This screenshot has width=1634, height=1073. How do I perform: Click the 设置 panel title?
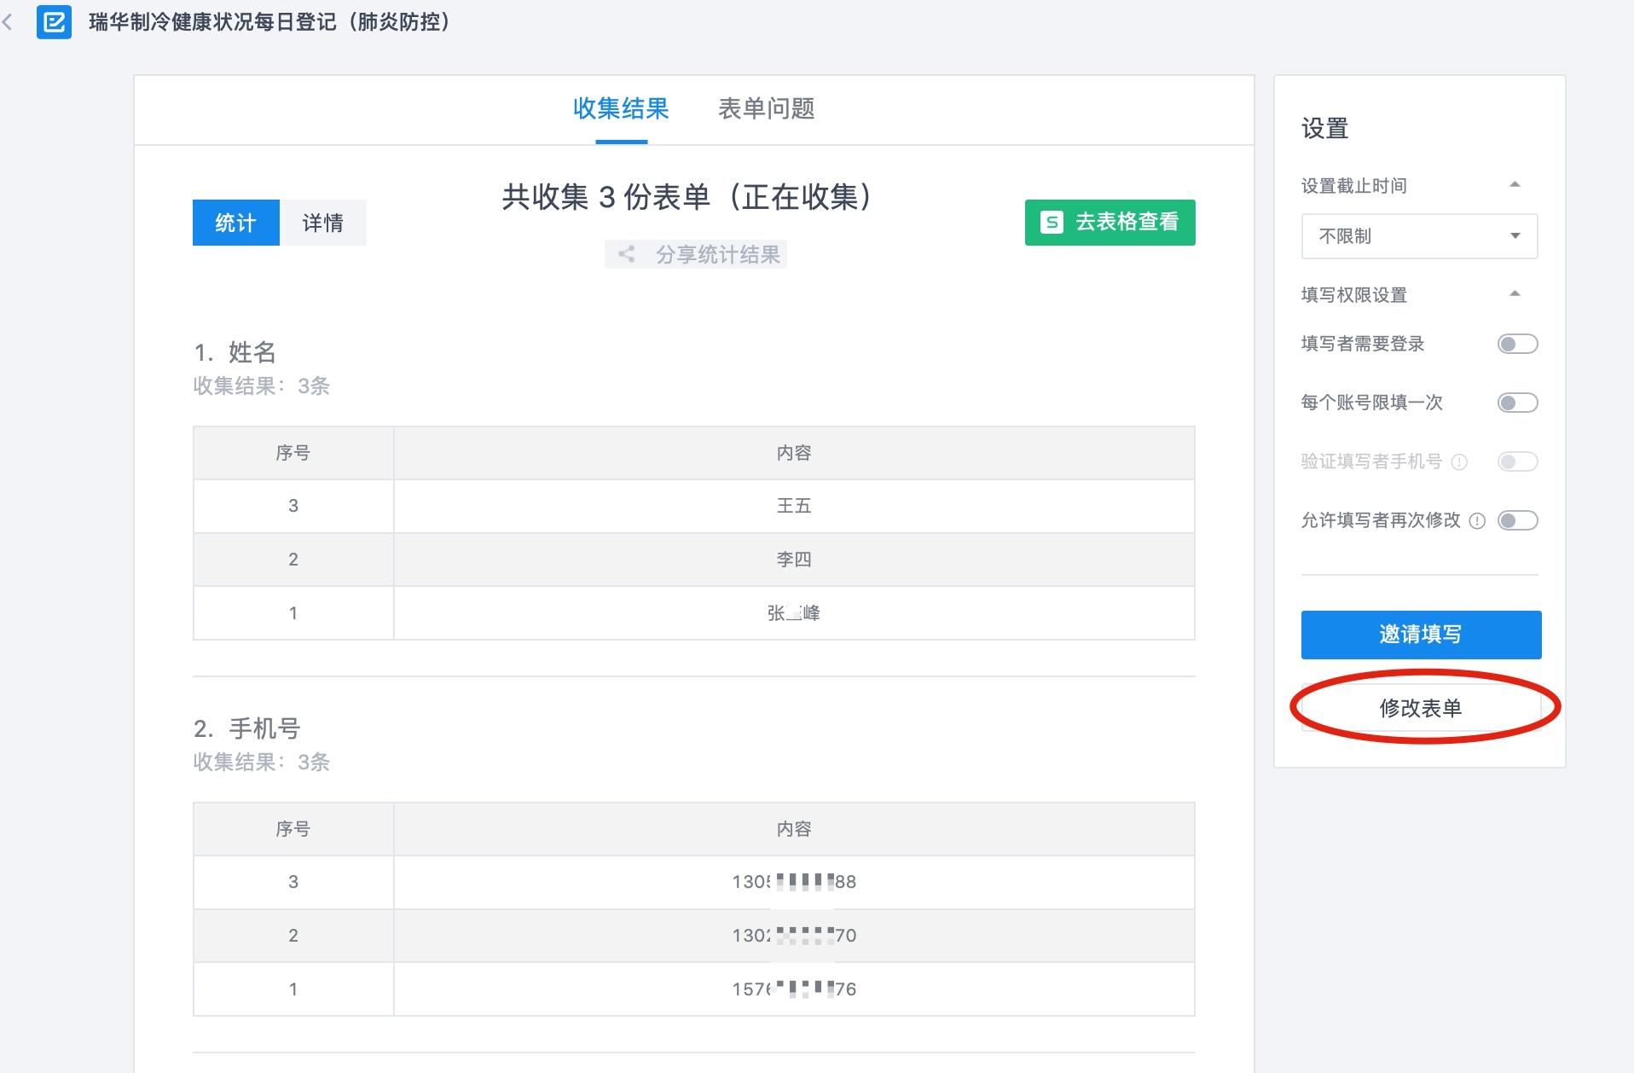pyautogui.click(x=1324, y=129)
